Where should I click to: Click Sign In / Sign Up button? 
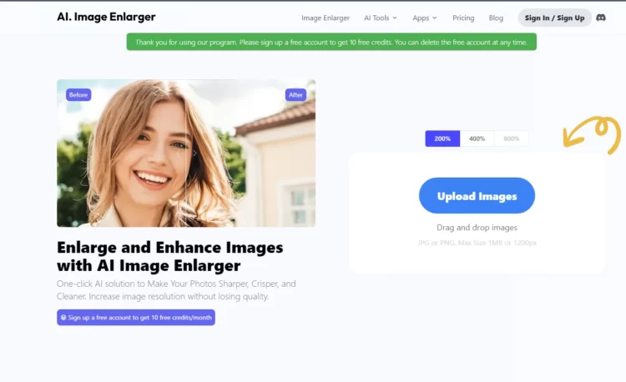(x=554, y=18)
